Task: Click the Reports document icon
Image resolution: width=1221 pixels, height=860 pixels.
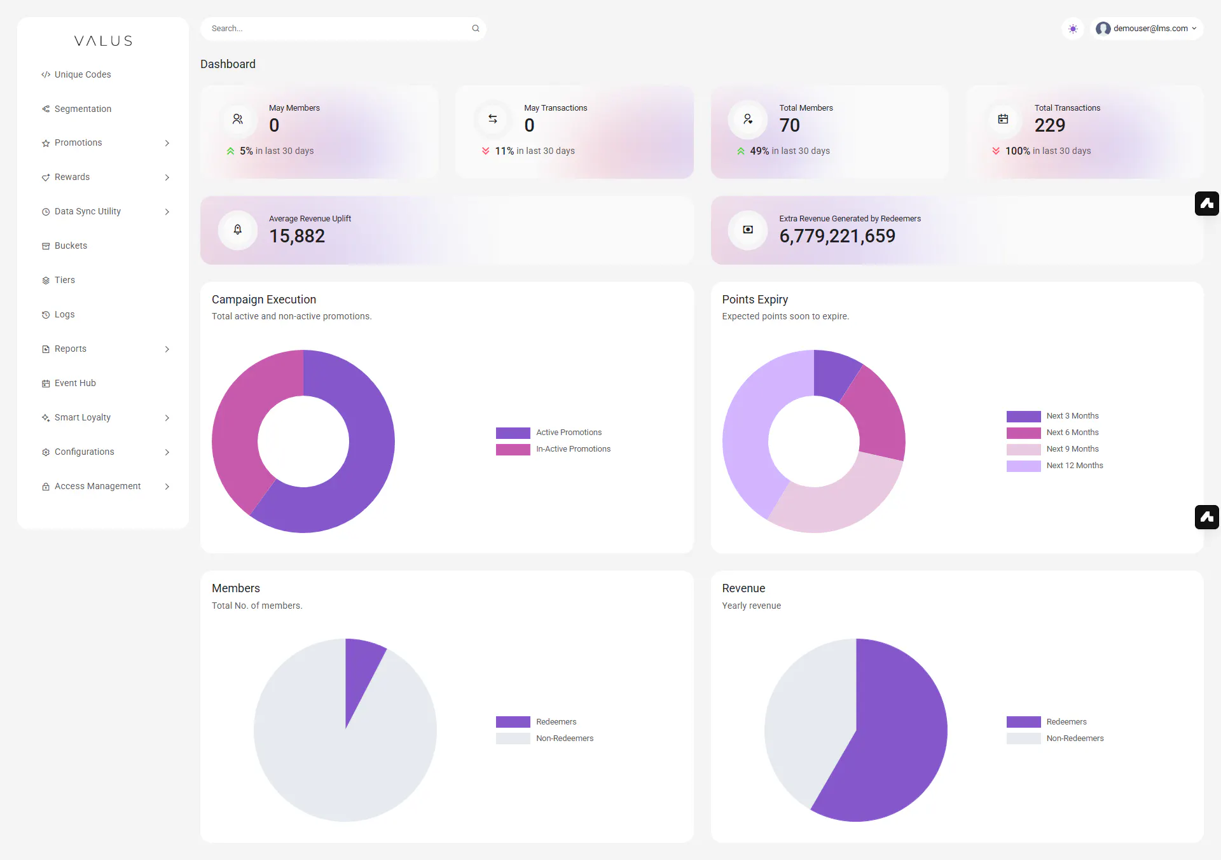Action: [46, 349]
